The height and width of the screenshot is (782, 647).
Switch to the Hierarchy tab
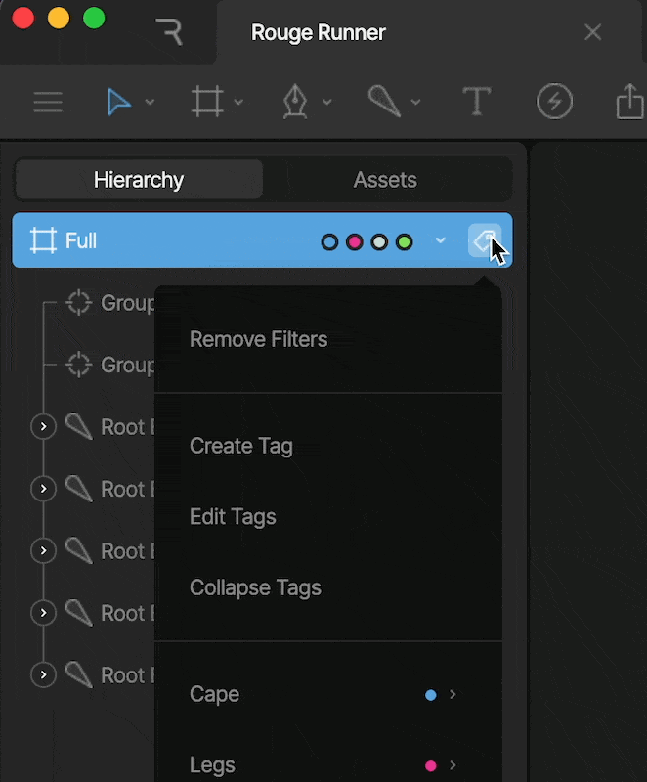tap(139, 180)
